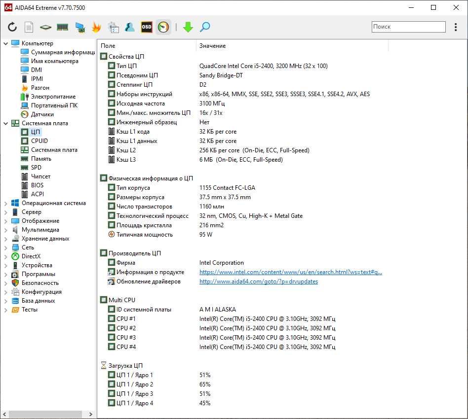
Task: Click the network computers toolbar icon
Action: (79, 27)
